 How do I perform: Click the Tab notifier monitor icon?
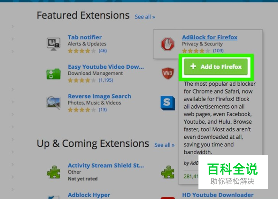(53, 44)
